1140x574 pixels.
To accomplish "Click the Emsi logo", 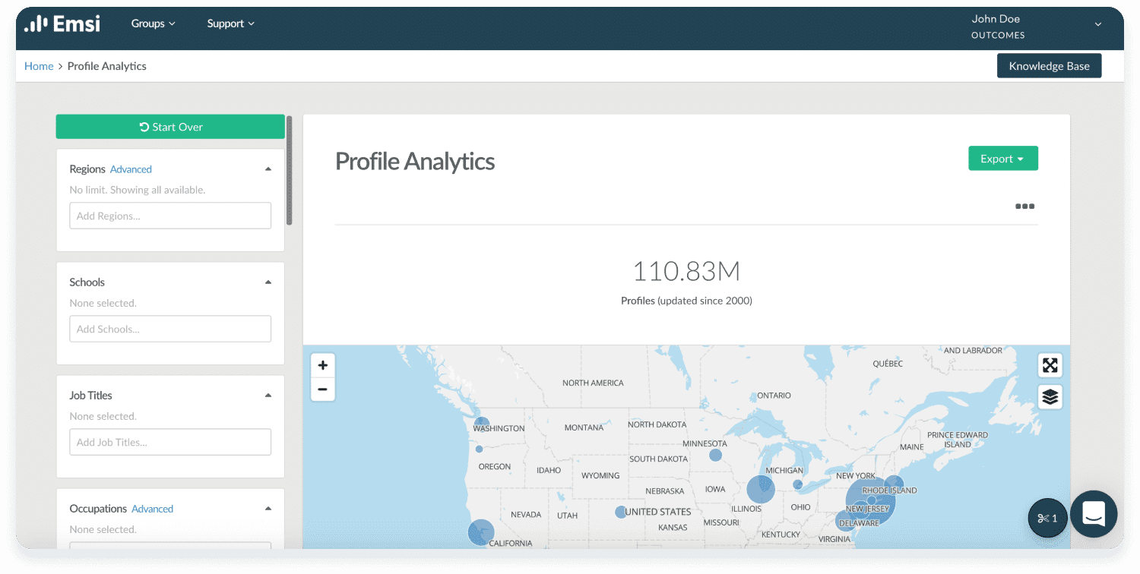I will [x=62, y=24].
